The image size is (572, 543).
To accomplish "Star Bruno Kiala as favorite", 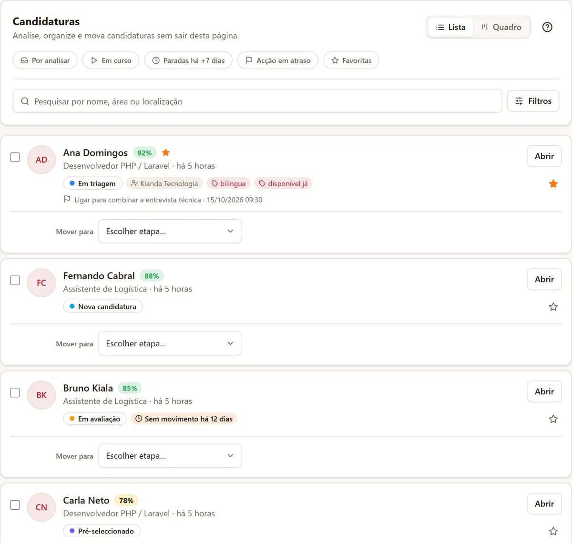I will pyautogui.click(x=553, y=419).
